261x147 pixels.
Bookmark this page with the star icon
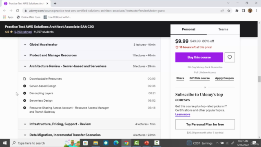[x=229, y=11]
